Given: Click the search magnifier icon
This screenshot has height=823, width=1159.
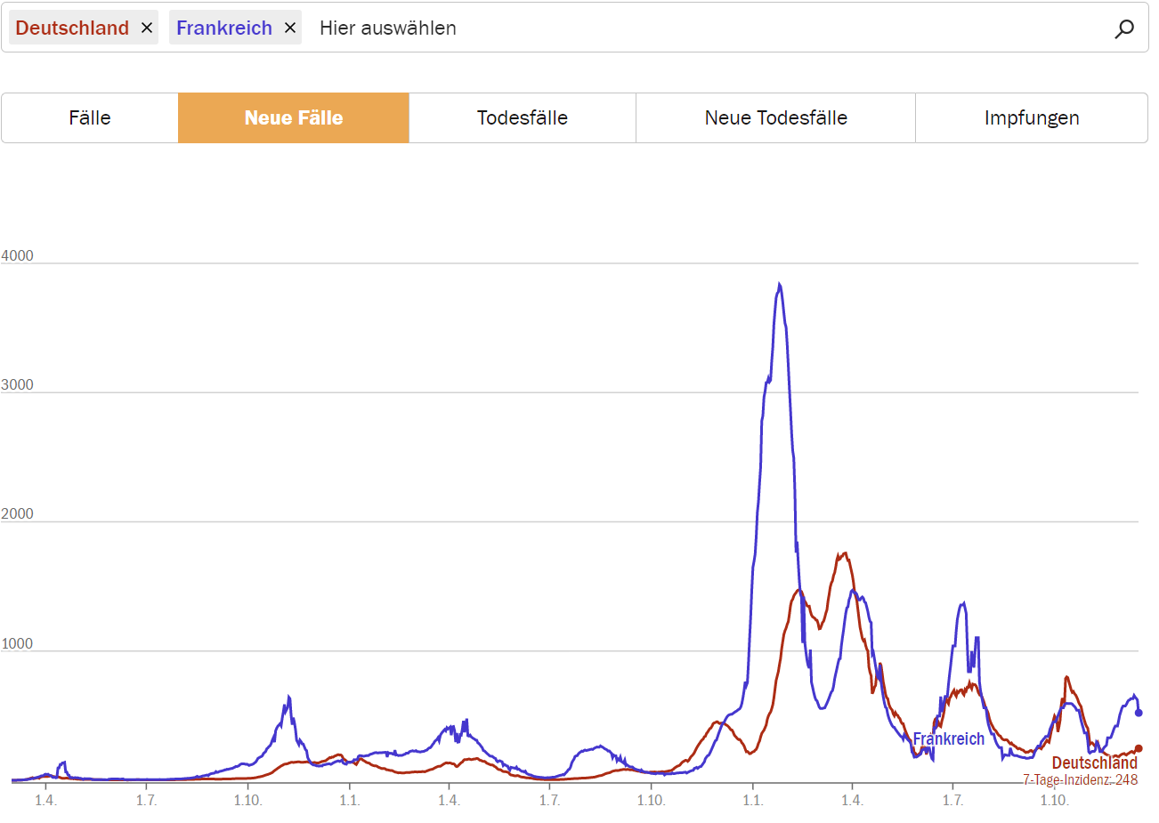Looking at the screenshot, I should [x=1124, y=28].
